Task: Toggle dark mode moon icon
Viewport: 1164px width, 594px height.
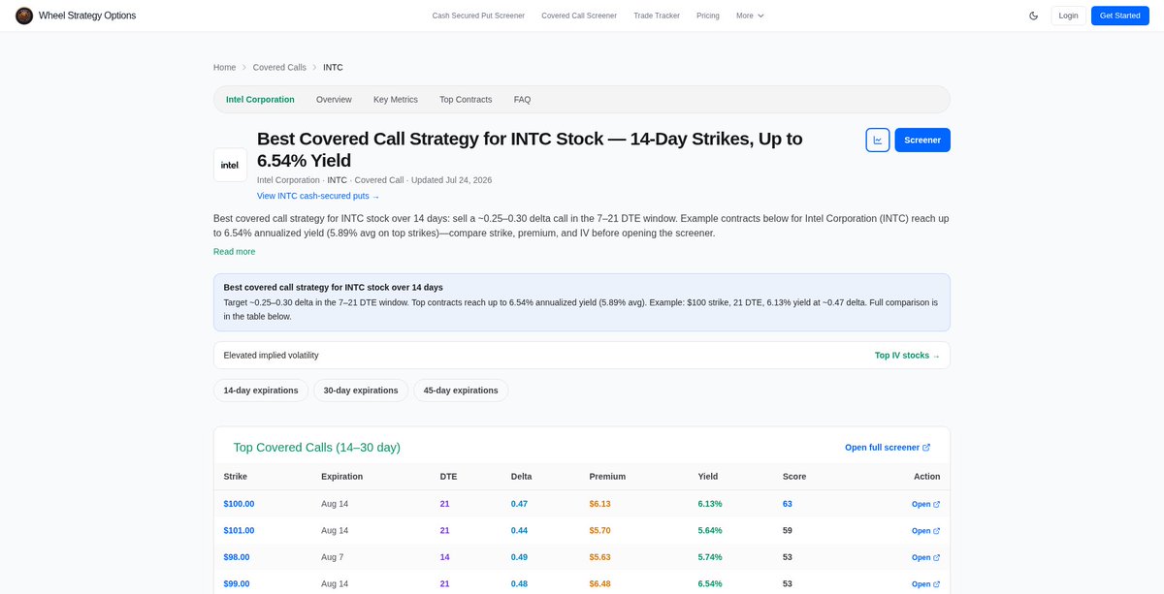Action: (x=1033, y=16)
